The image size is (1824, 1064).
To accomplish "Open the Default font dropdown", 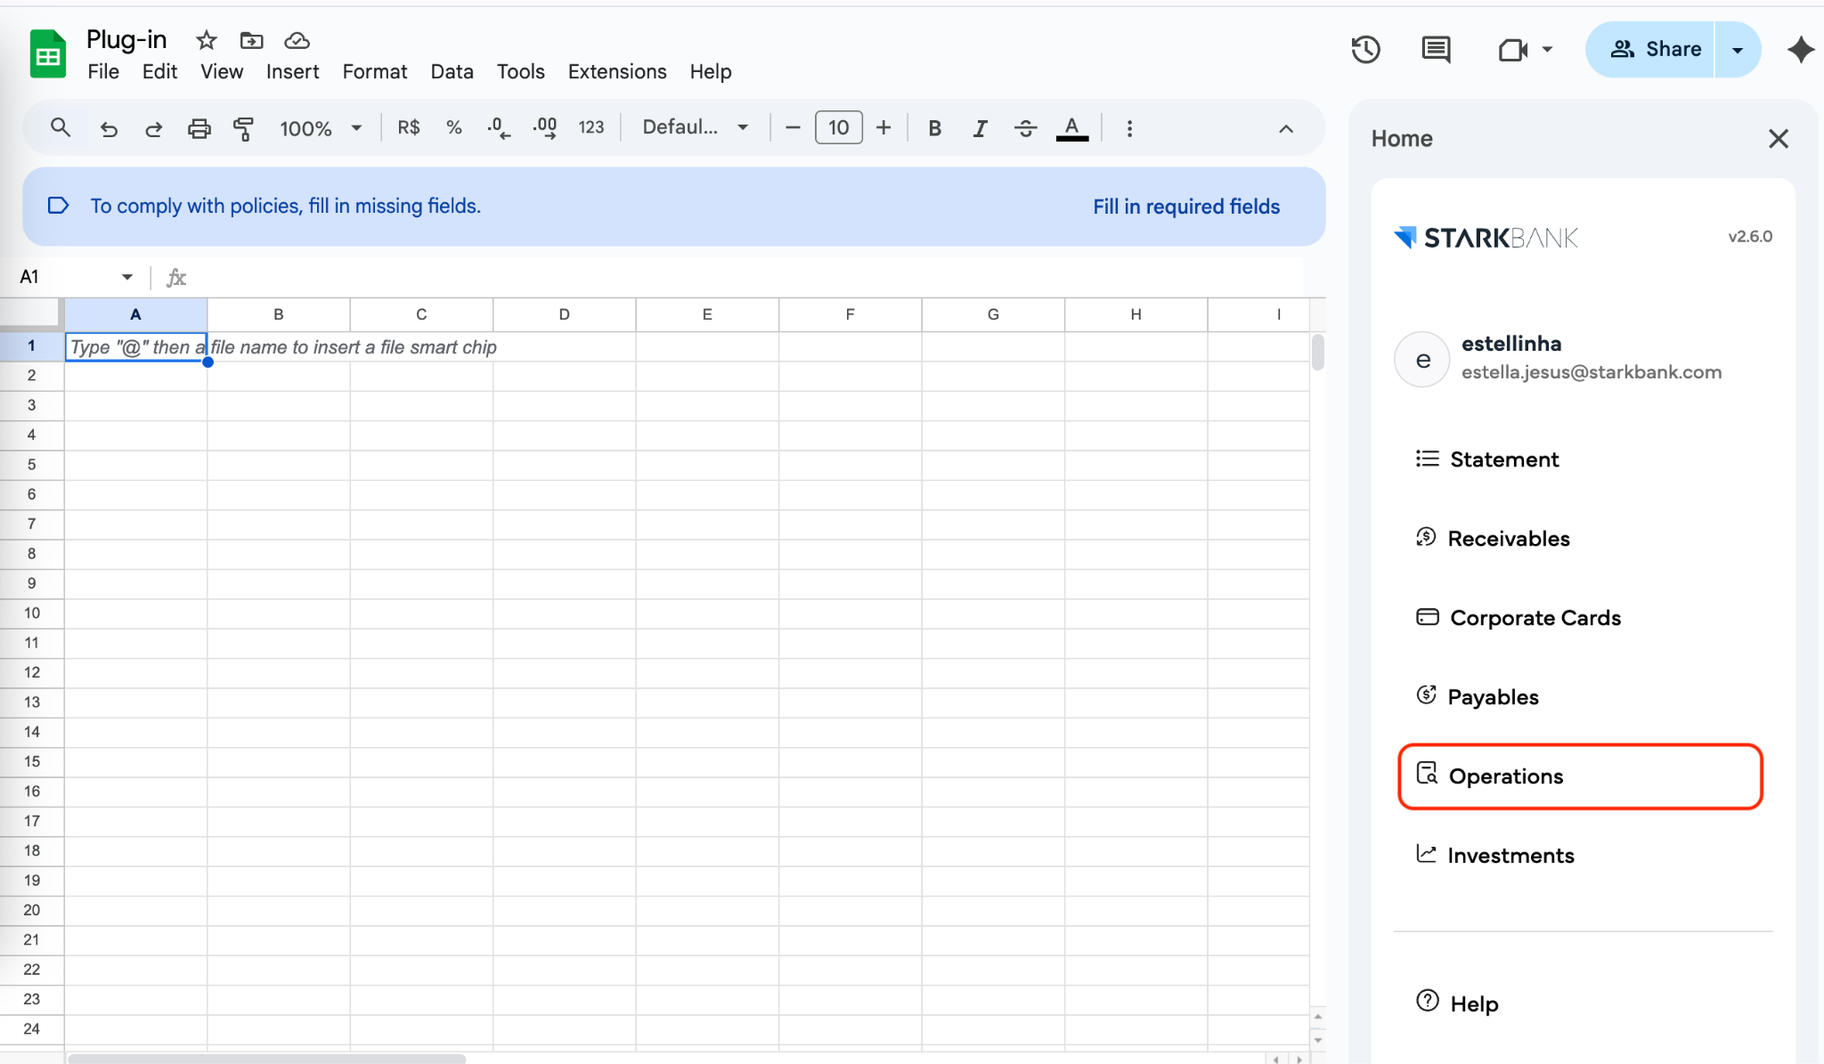I will (x=695, y=128).
